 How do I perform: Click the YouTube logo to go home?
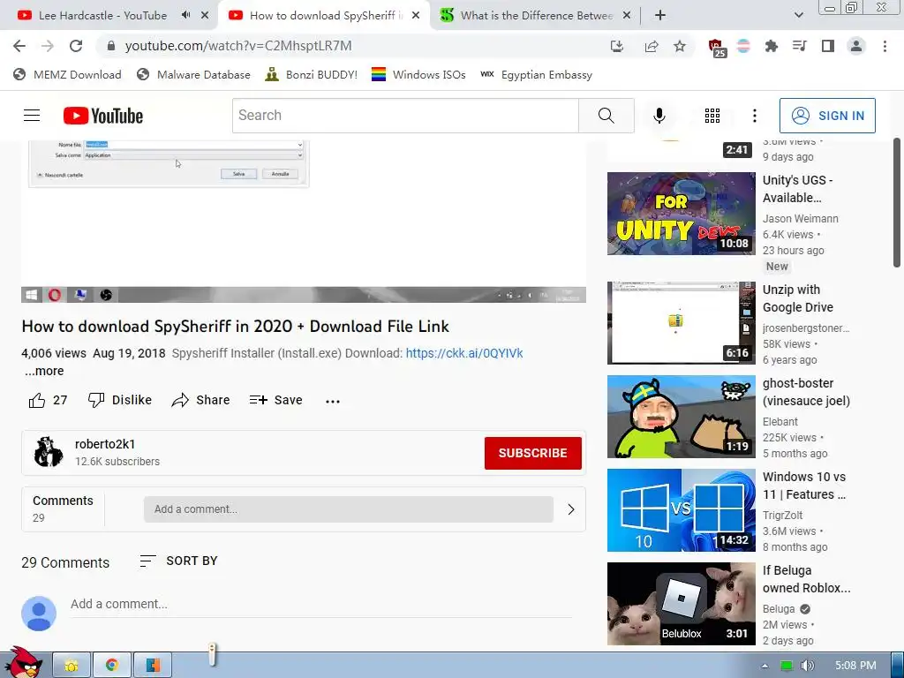point(103,116)
